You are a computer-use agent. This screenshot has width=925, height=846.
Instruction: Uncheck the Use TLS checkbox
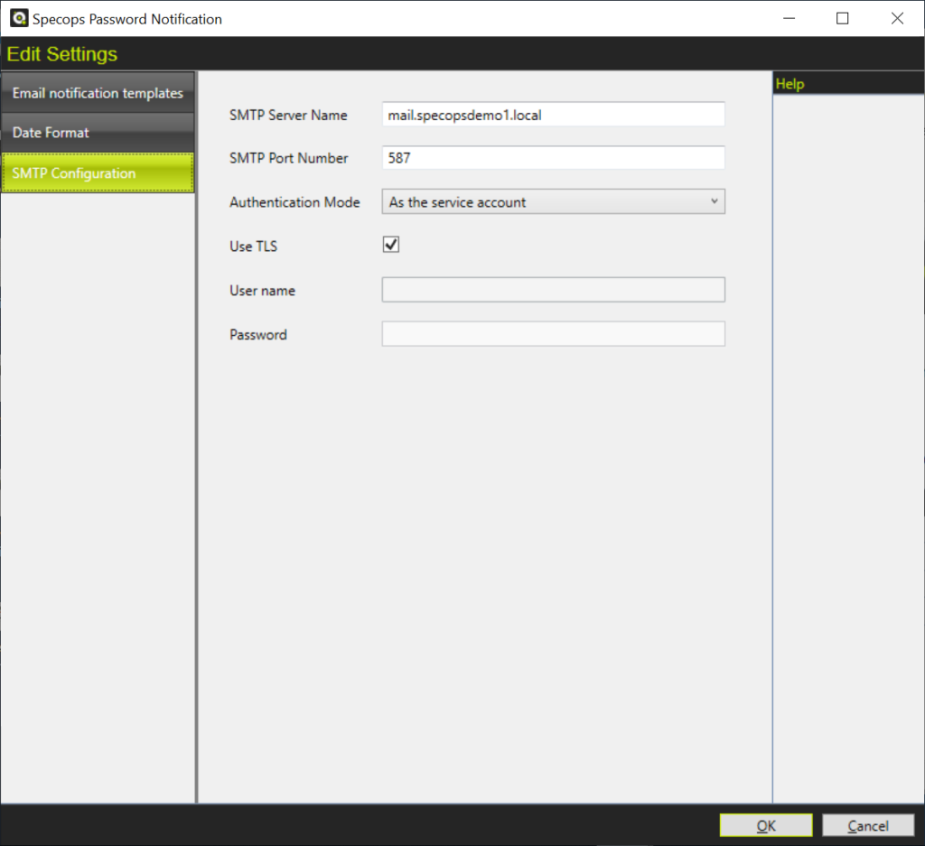(x=390, y=245)
